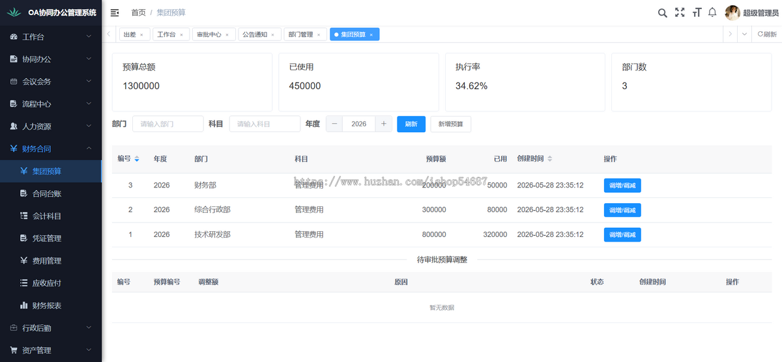
Task: Sort by 创建时间 column sort arrows
Action: tap(549, 159)
